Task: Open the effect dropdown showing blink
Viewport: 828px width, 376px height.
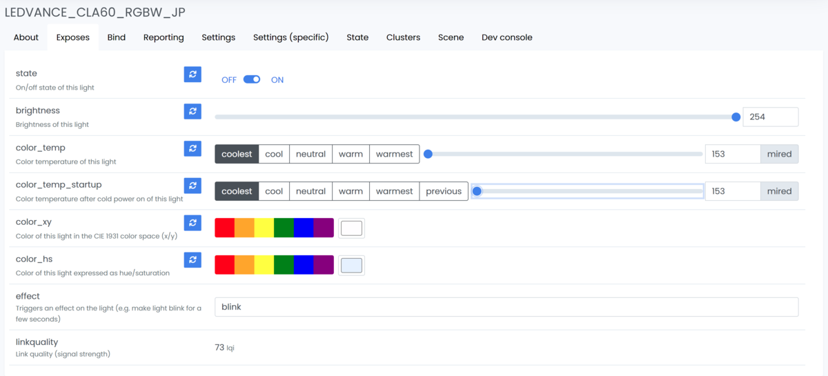Action: click(506, 307)
